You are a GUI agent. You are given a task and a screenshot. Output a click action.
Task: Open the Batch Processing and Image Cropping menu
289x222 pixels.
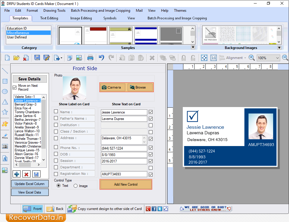point(100,11)
